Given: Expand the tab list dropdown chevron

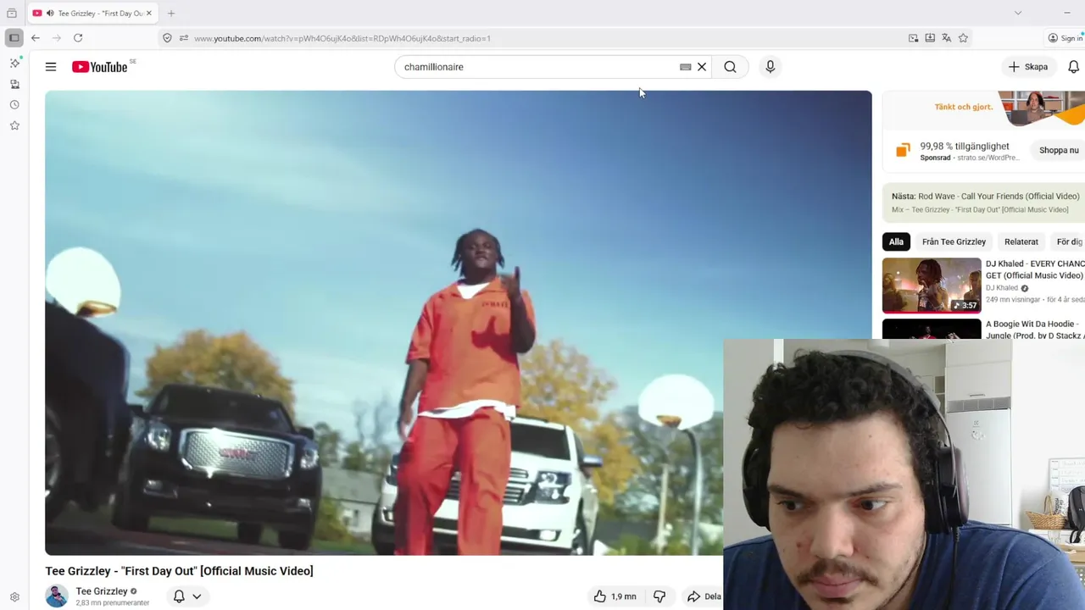Looking at the screenshot, I should pyautogui.click(x=1018, y=13).
